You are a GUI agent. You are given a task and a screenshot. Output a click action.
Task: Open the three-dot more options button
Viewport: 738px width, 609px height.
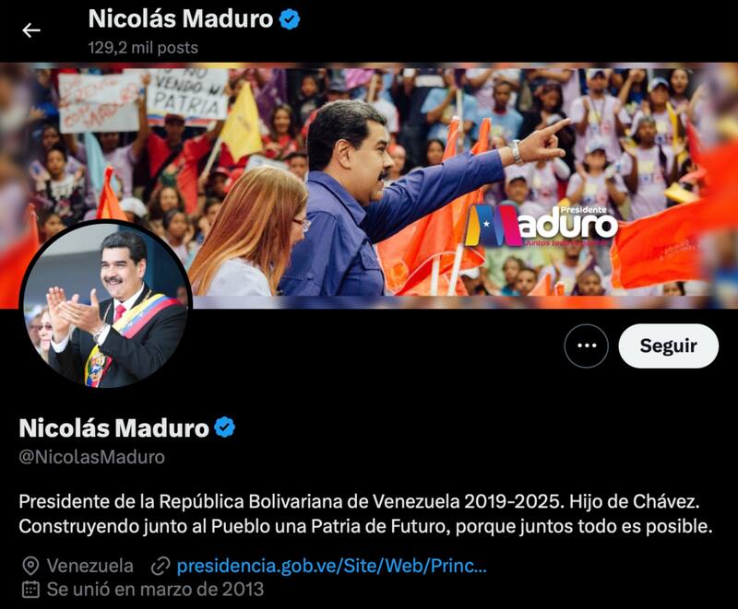[586, 345]
